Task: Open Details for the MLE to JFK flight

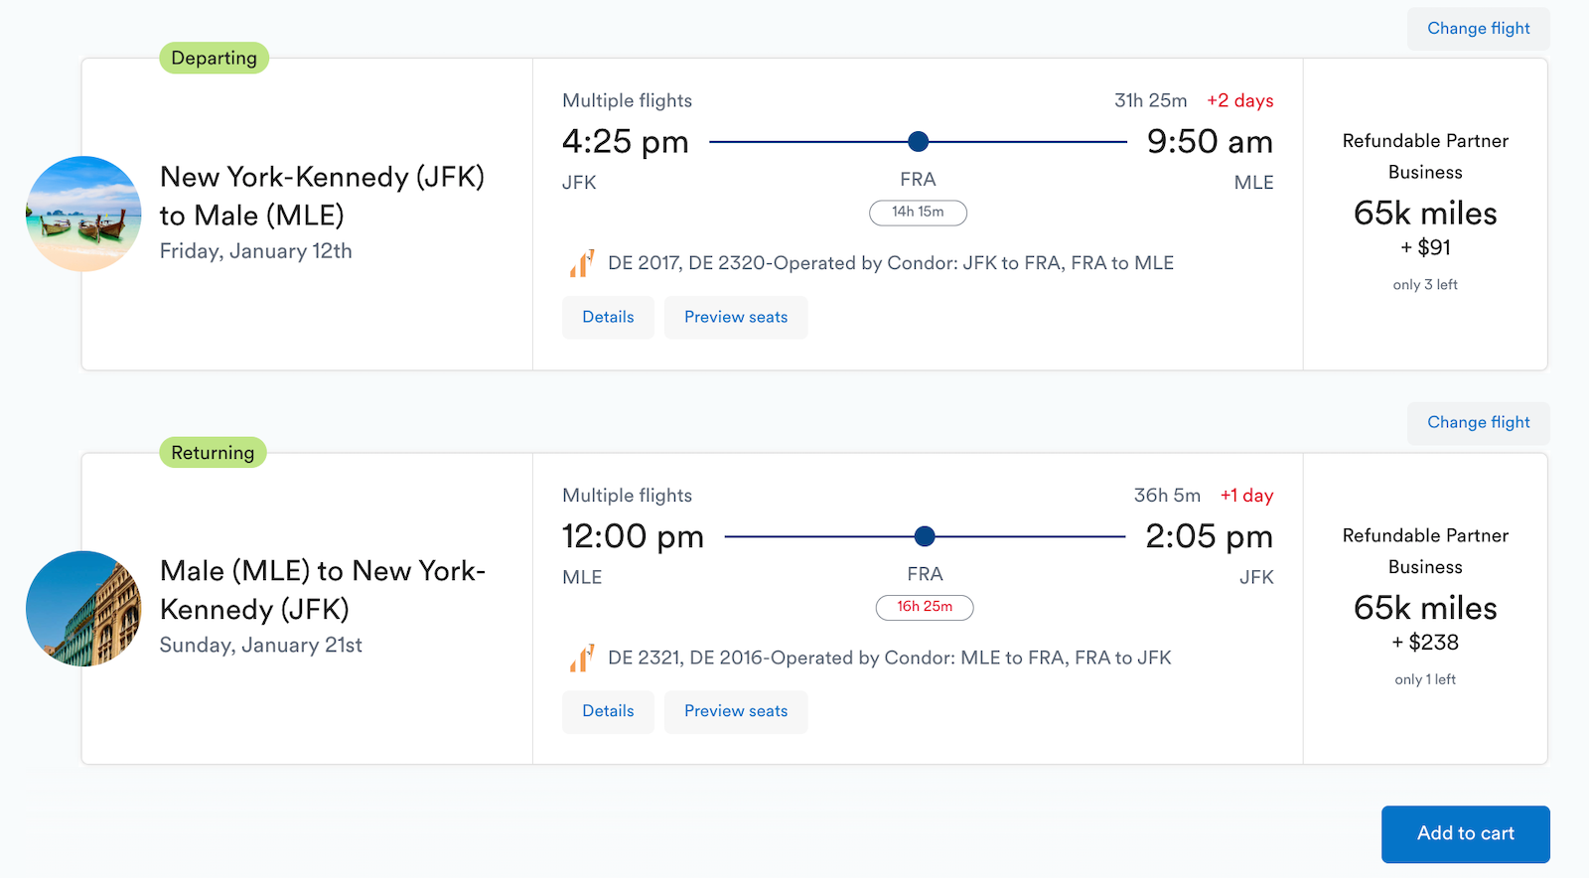Action: pyautogui.click(x=608, y=711)
